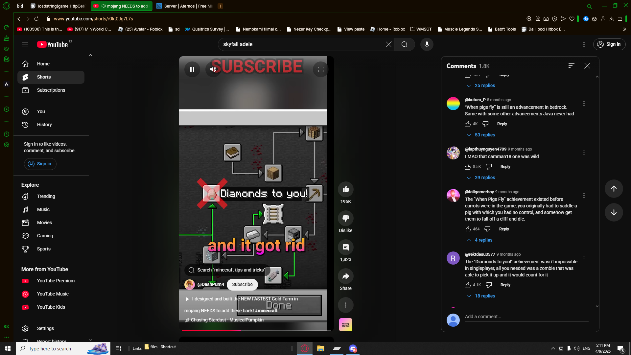
Task: Dislike the kutura_P comment
Action: coord(485,124)
